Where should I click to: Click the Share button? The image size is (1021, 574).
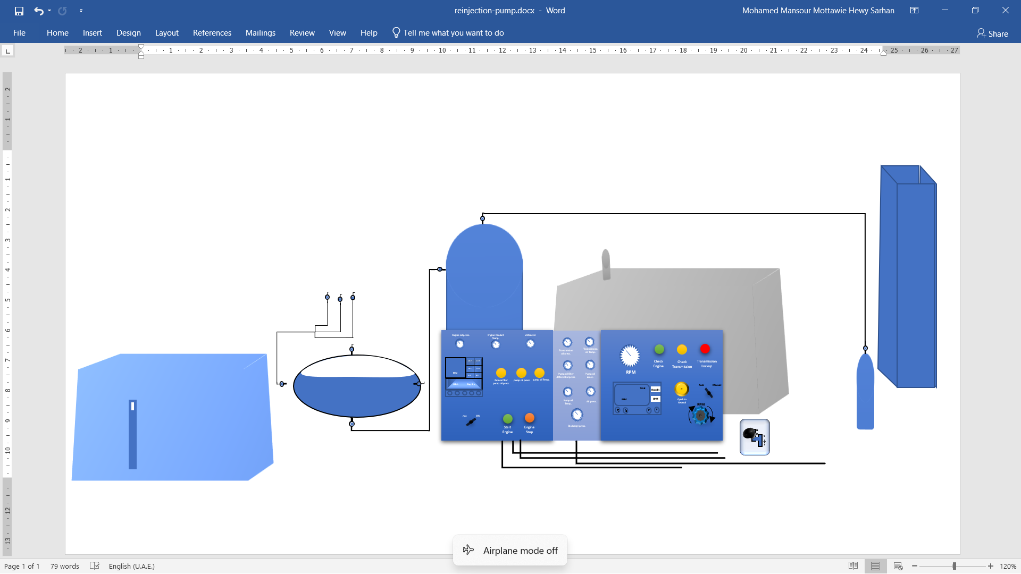tap(992, 33)
